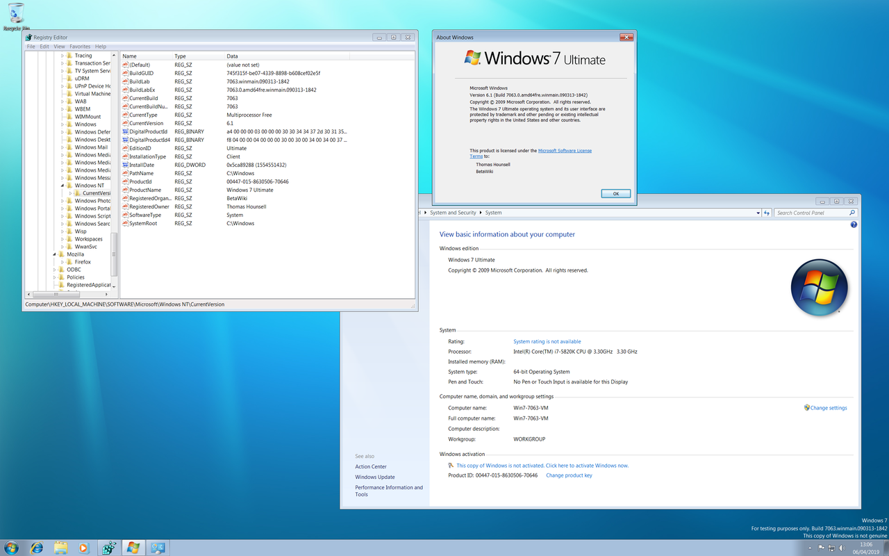This screenshot has width=889, height=556.
Task: Click OK in About Windows dialog
Action: (615, 194)
